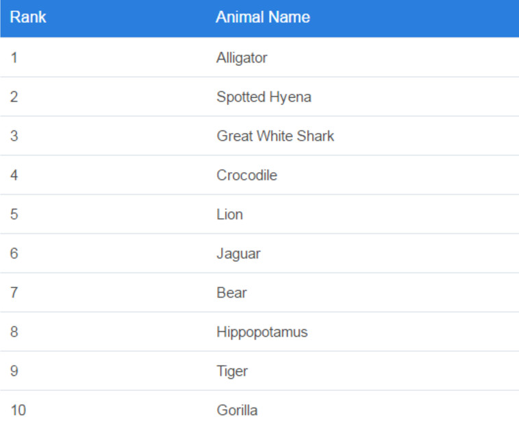Select the Gorilla cell

[237, 410]
